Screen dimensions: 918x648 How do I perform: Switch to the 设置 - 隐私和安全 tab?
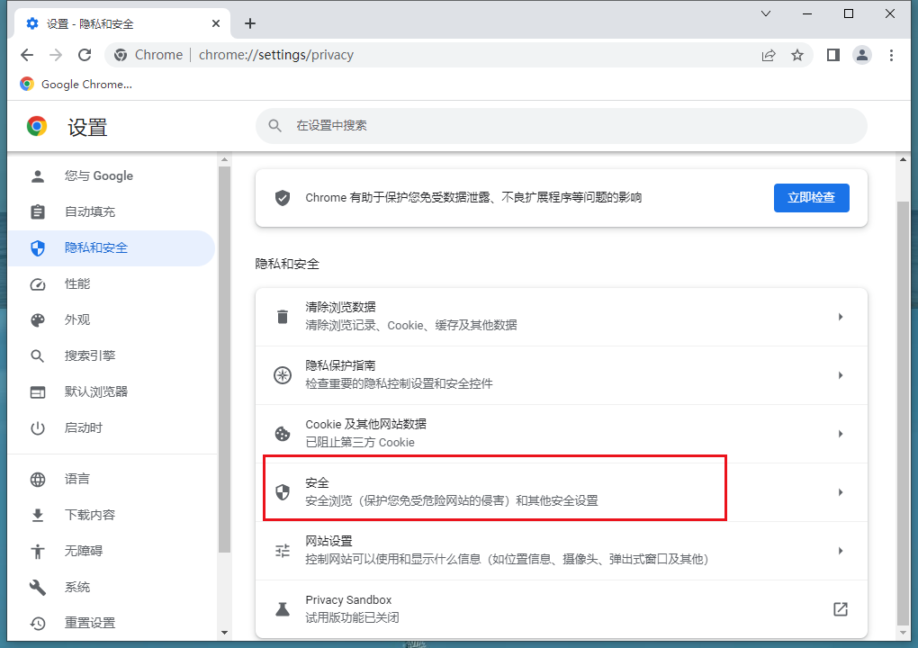point(108,22)
